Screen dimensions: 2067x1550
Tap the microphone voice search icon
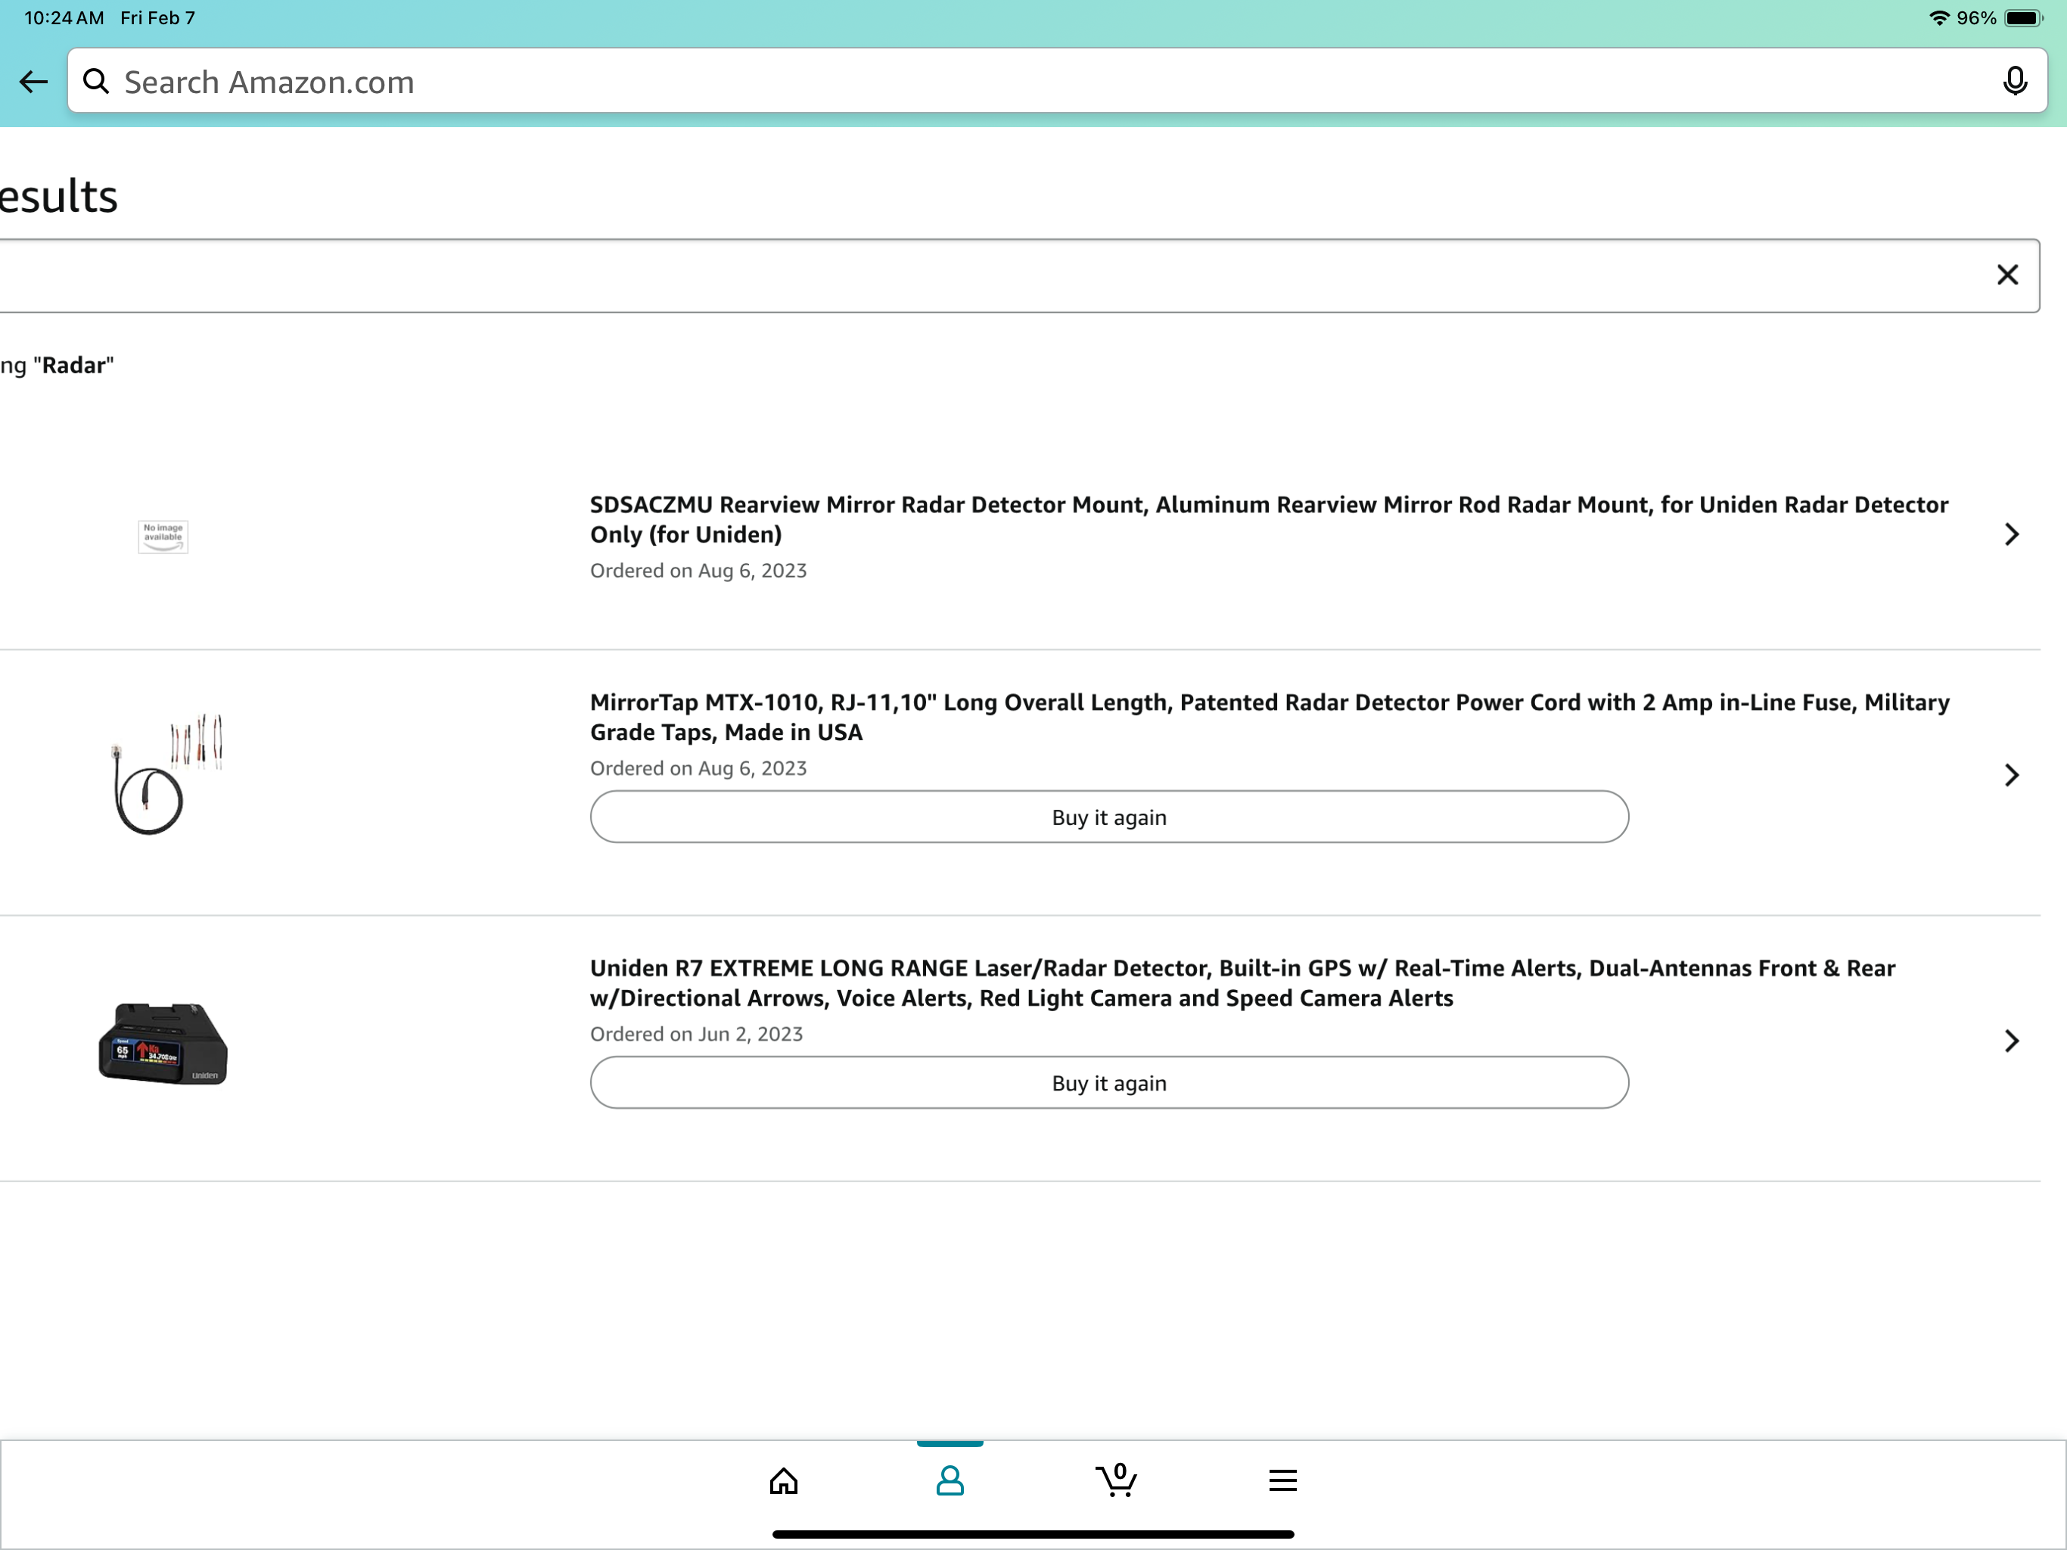click(x=2015, y=82)
